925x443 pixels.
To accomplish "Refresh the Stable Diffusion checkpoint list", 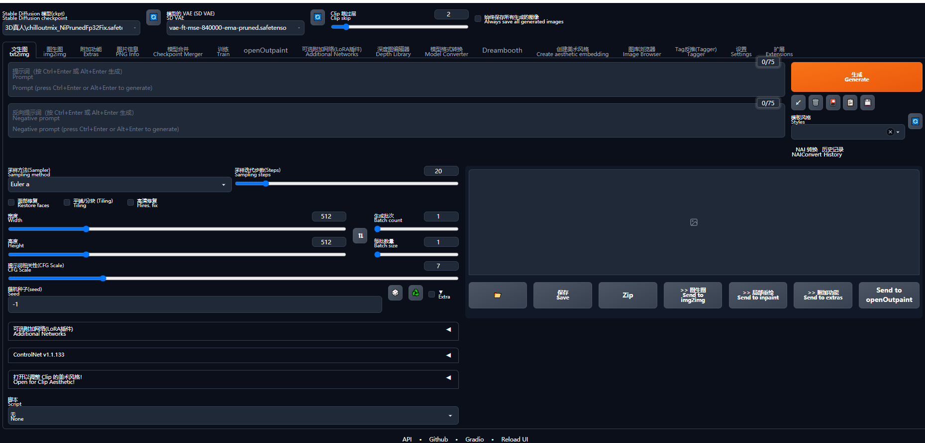I will [x=154, y=17].
